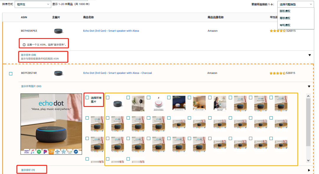The width and height of the screenshot is (319, 174).
Task: Click large echo dot preview image
Action: click(x=51, y=124)
